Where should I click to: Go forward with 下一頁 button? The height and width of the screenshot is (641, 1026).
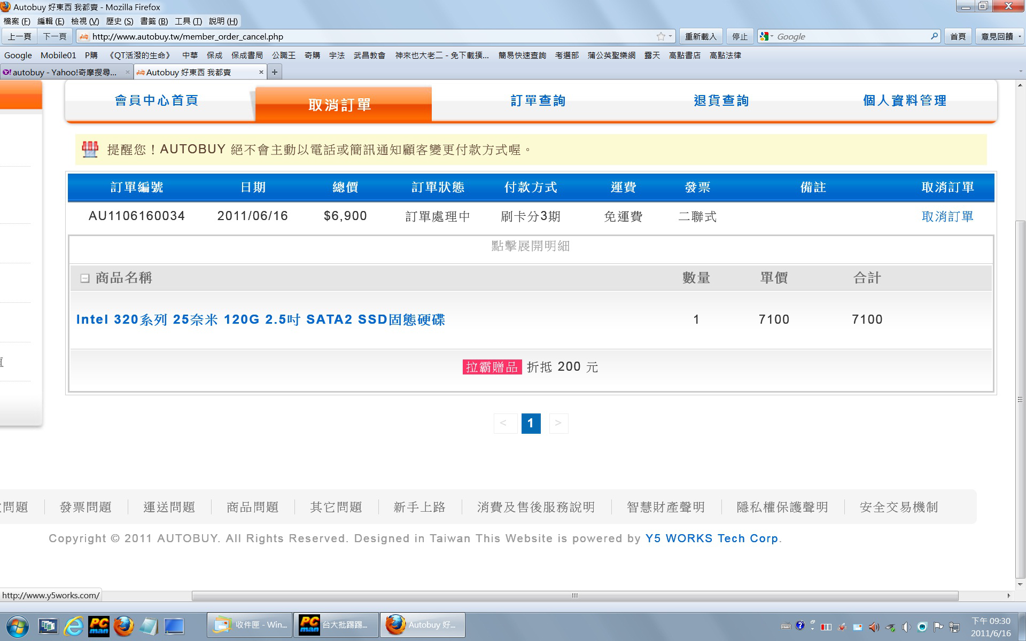(x=55, y=36)
